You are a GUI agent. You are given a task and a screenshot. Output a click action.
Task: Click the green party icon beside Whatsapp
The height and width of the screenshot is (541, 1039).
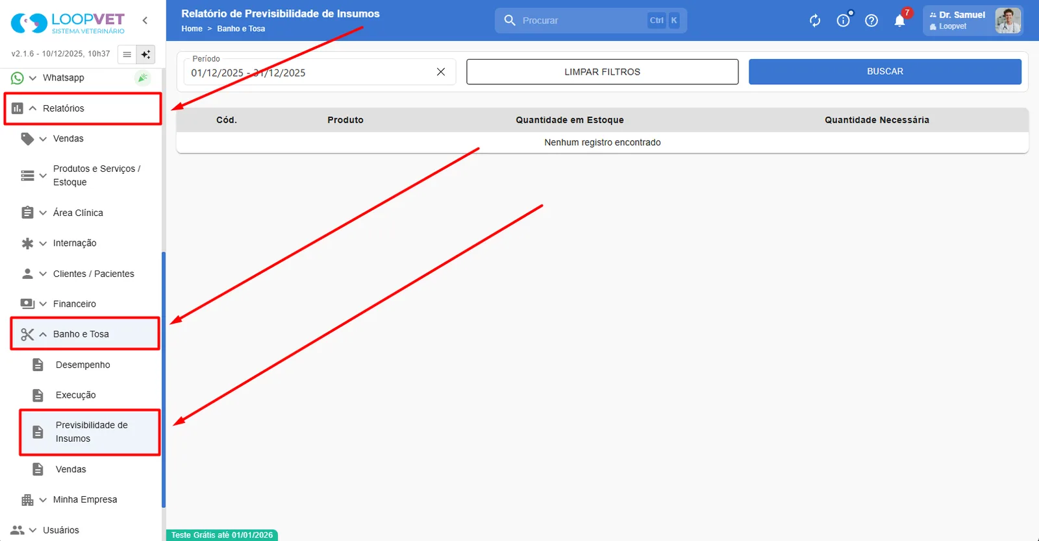click(x=142, y=78)
